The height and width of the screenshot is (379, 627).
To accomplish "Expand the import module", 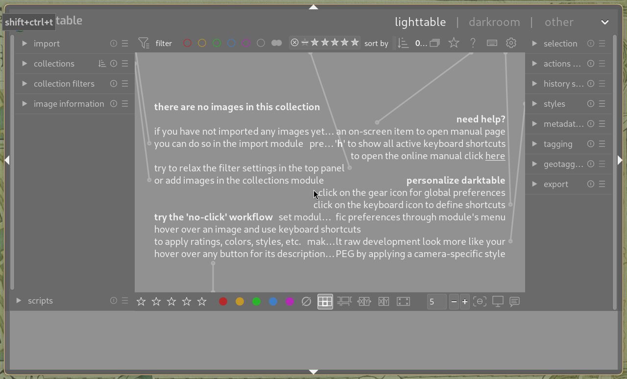I will click(24, 44).
